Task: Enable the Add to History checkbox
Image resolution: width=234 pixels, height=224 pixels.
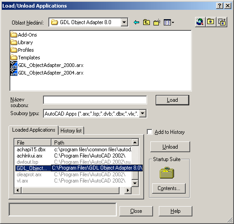Action: point(149,132)
